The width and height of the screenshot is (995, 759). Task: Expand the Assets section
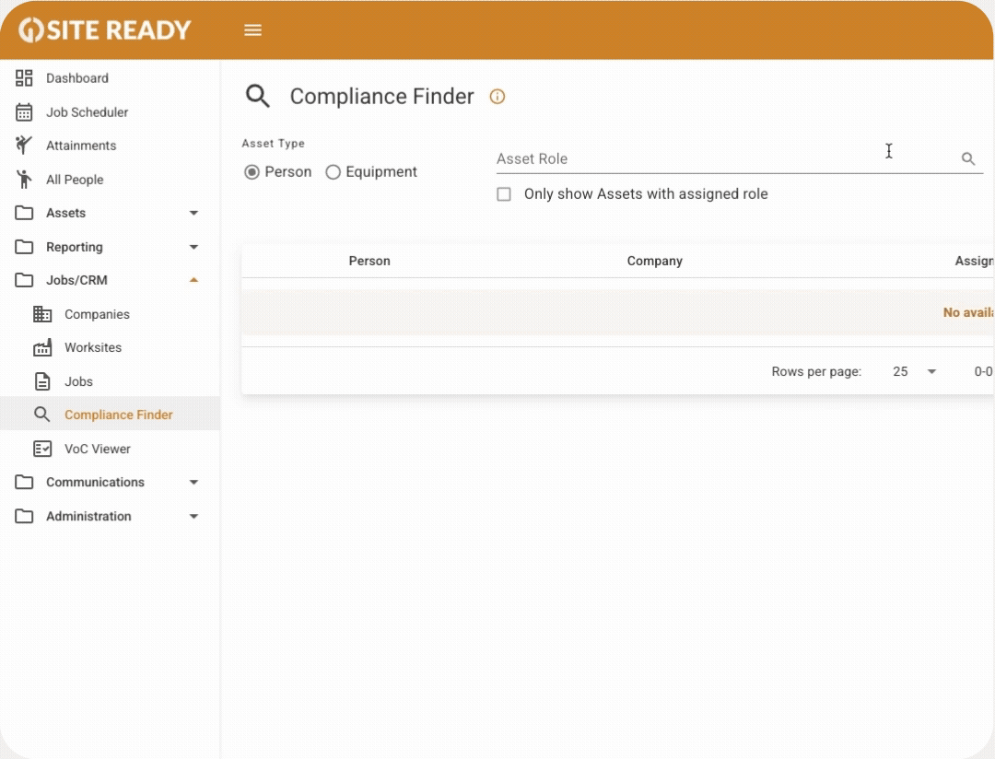point(193,213)
